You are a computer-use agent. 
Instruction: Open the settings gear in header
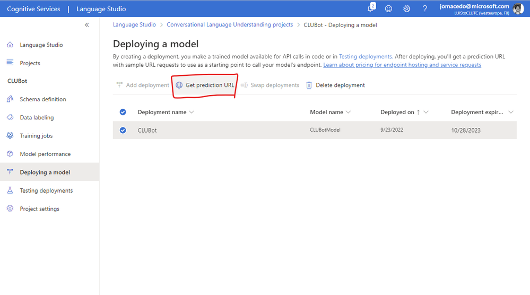406,9
